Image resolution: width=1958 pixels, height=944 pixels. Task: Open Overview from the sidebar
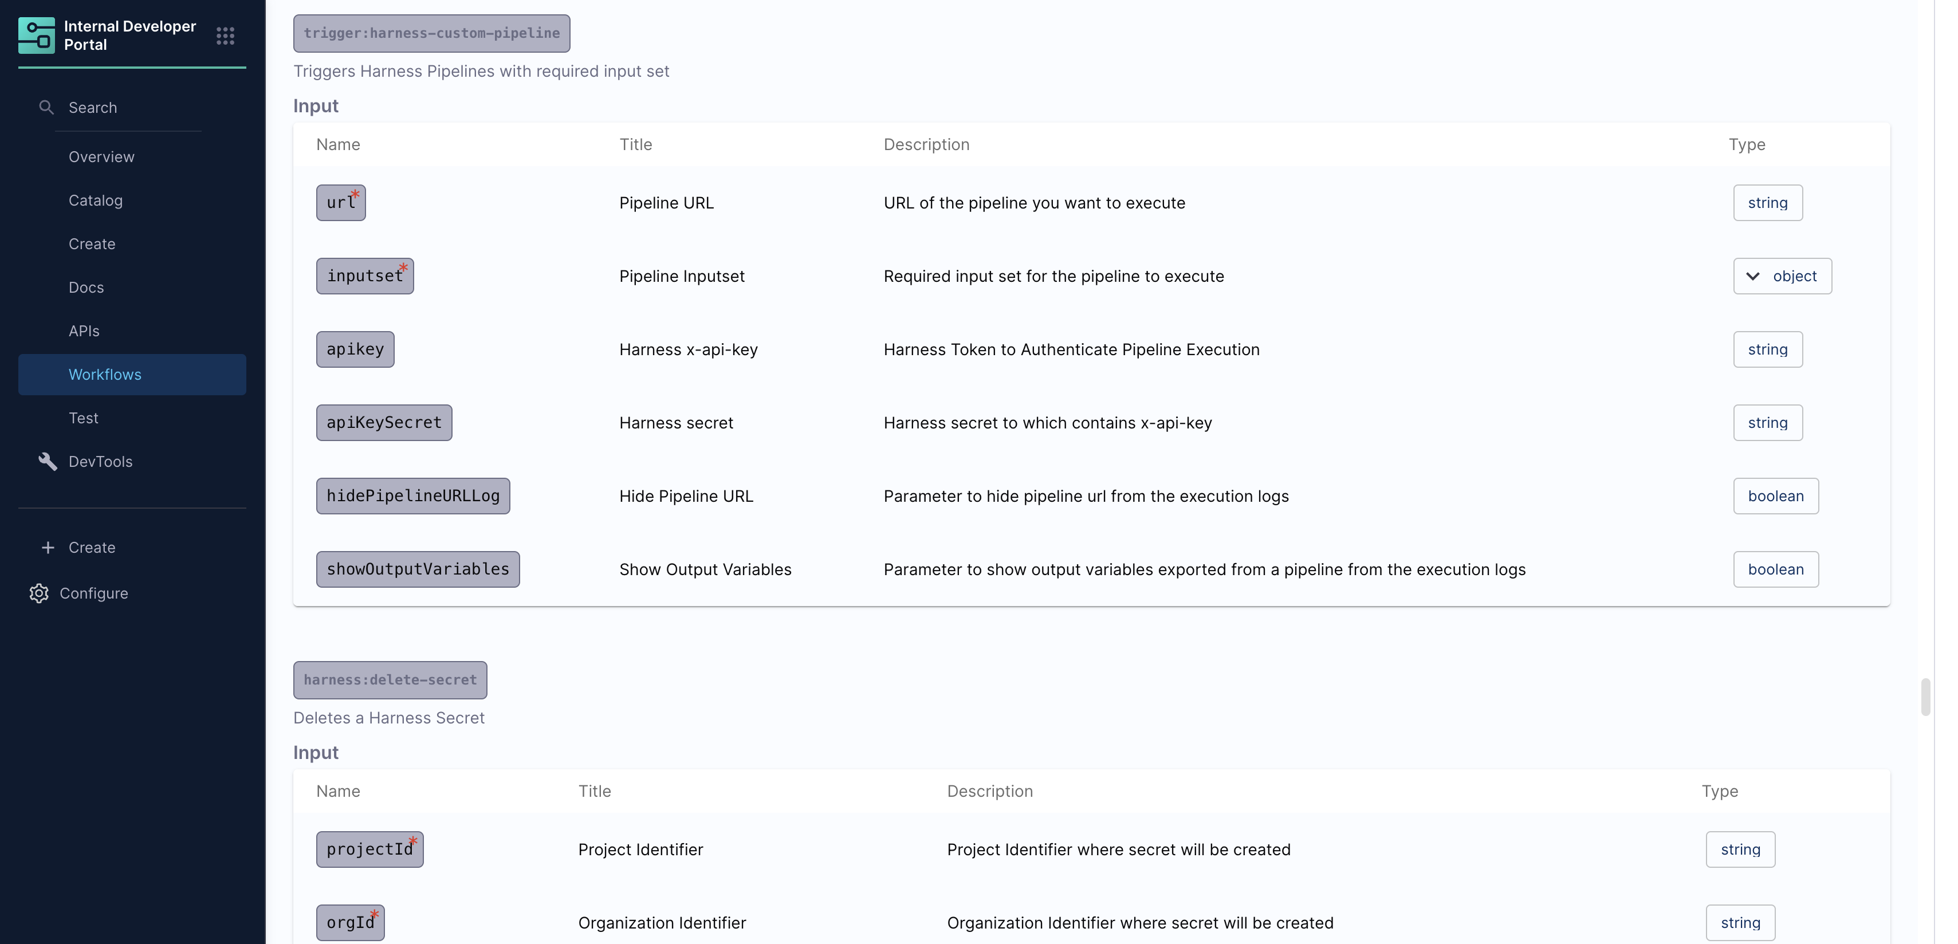tap(102, 156)
